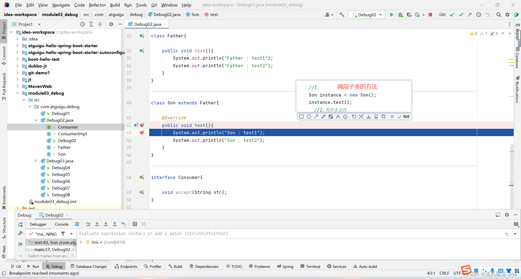The width and height of the screenshot is (521, 279).
Task: Click module03_debug.iml file
Action: tap(55, 201)
